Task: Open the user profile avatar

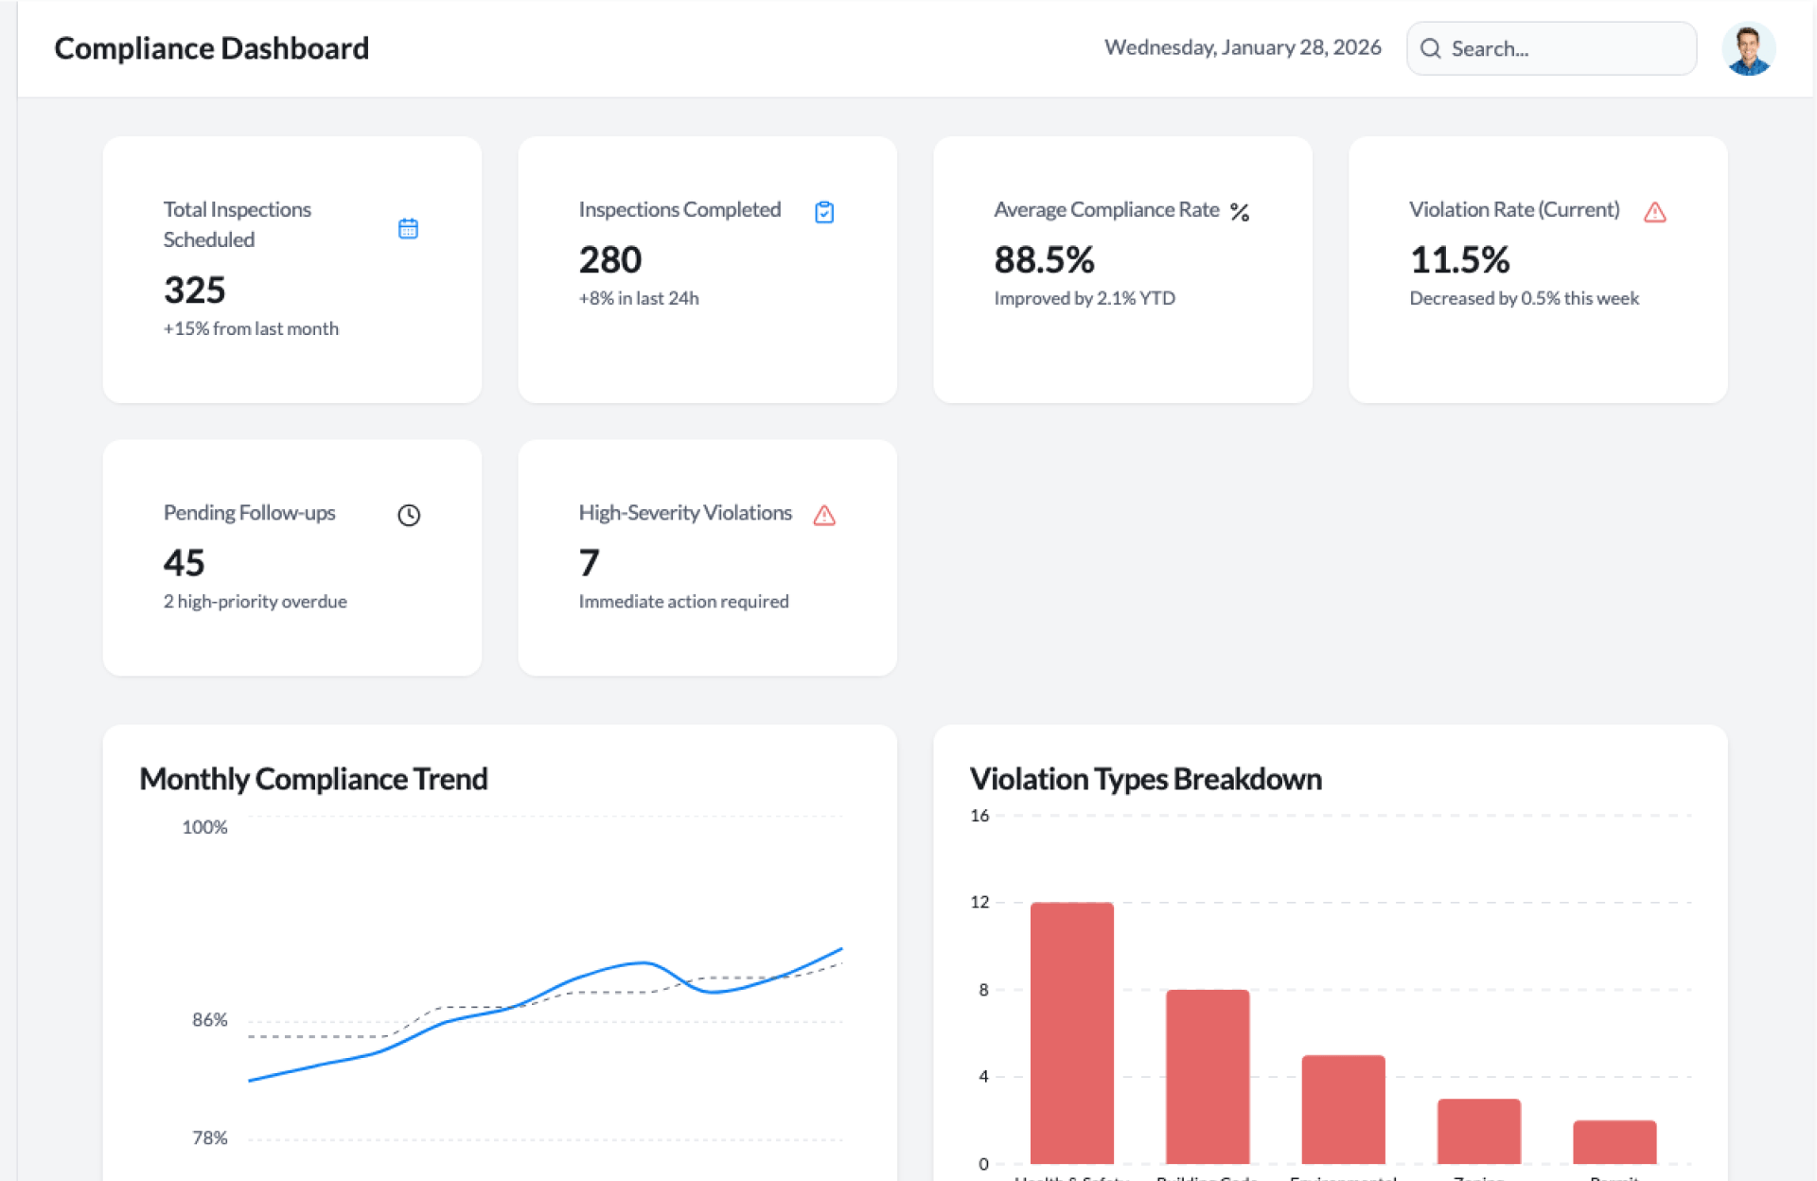Action: 1748,48
